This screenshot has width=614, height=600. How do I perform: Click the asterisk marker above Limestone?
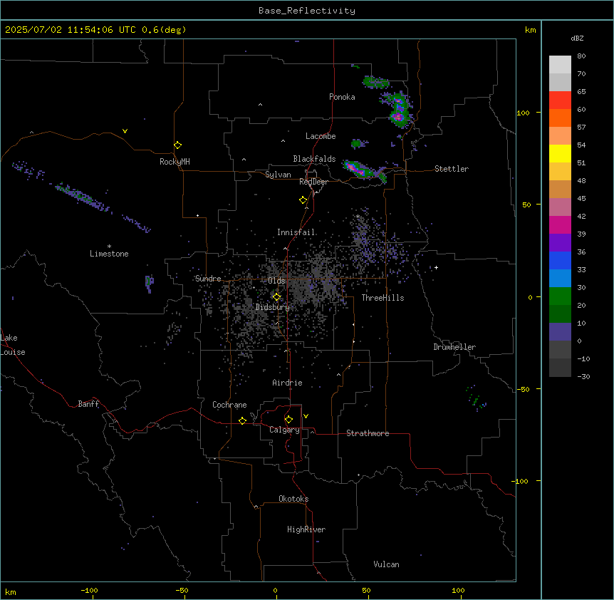click(x=109, y=247)
